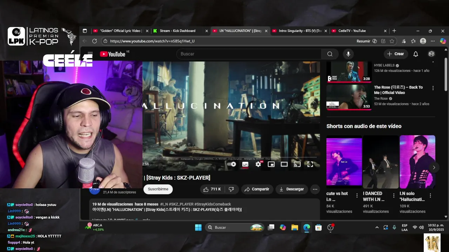Open the YouTube account avatar menu
The image size is (449, 252).
(431, 54)
